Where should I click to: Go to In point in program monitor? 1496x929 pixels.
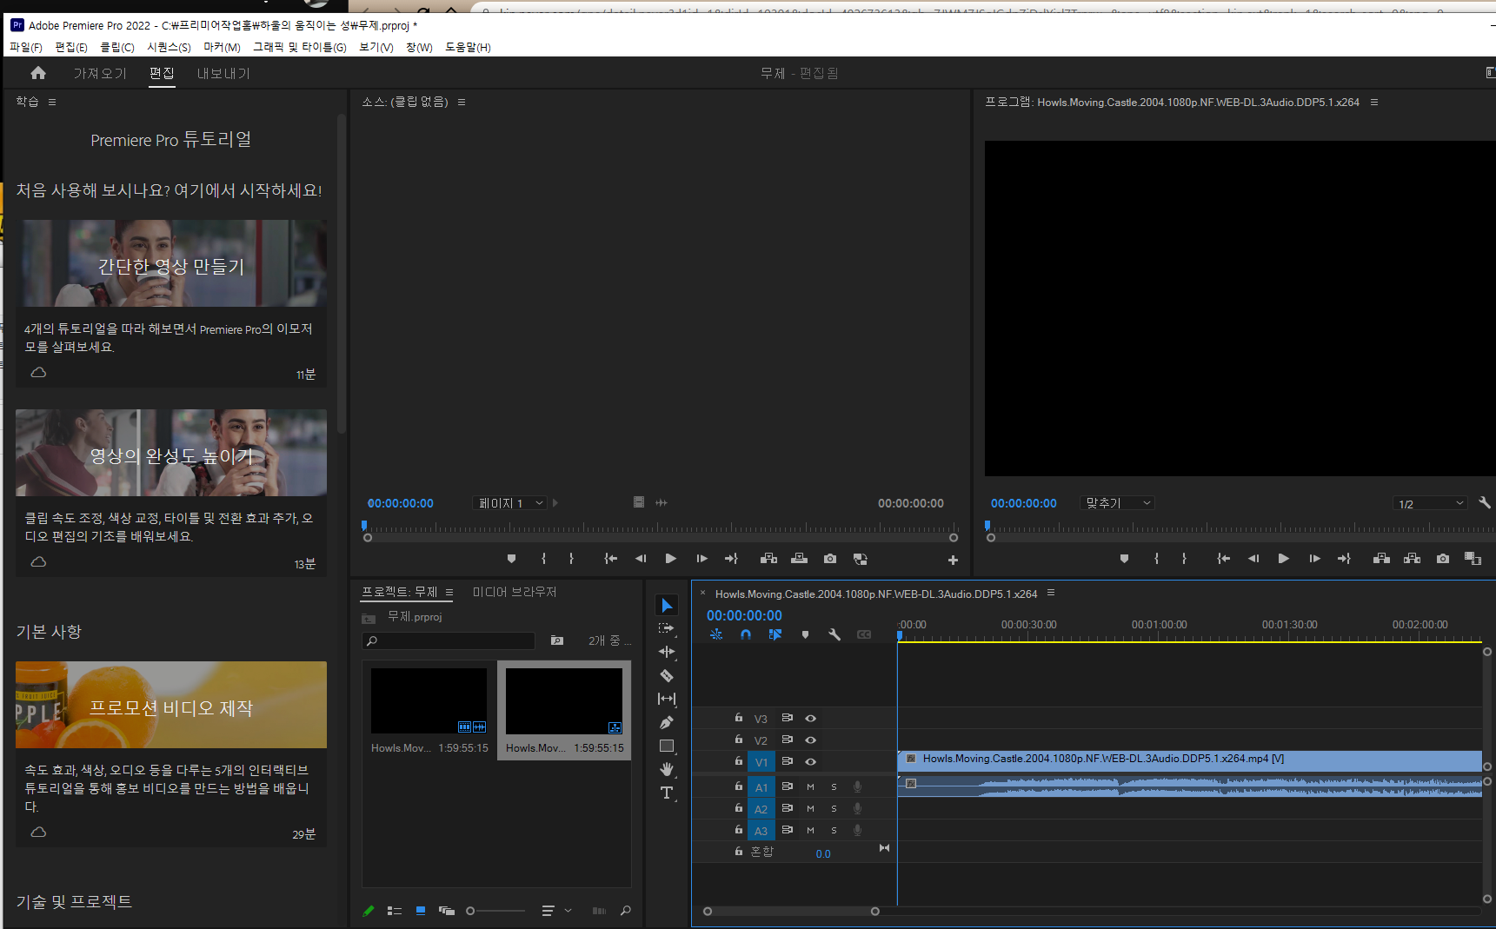[x=1223, y=559]
